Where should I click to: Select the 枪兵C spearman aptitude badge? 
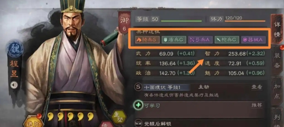(x=227, y=40)
